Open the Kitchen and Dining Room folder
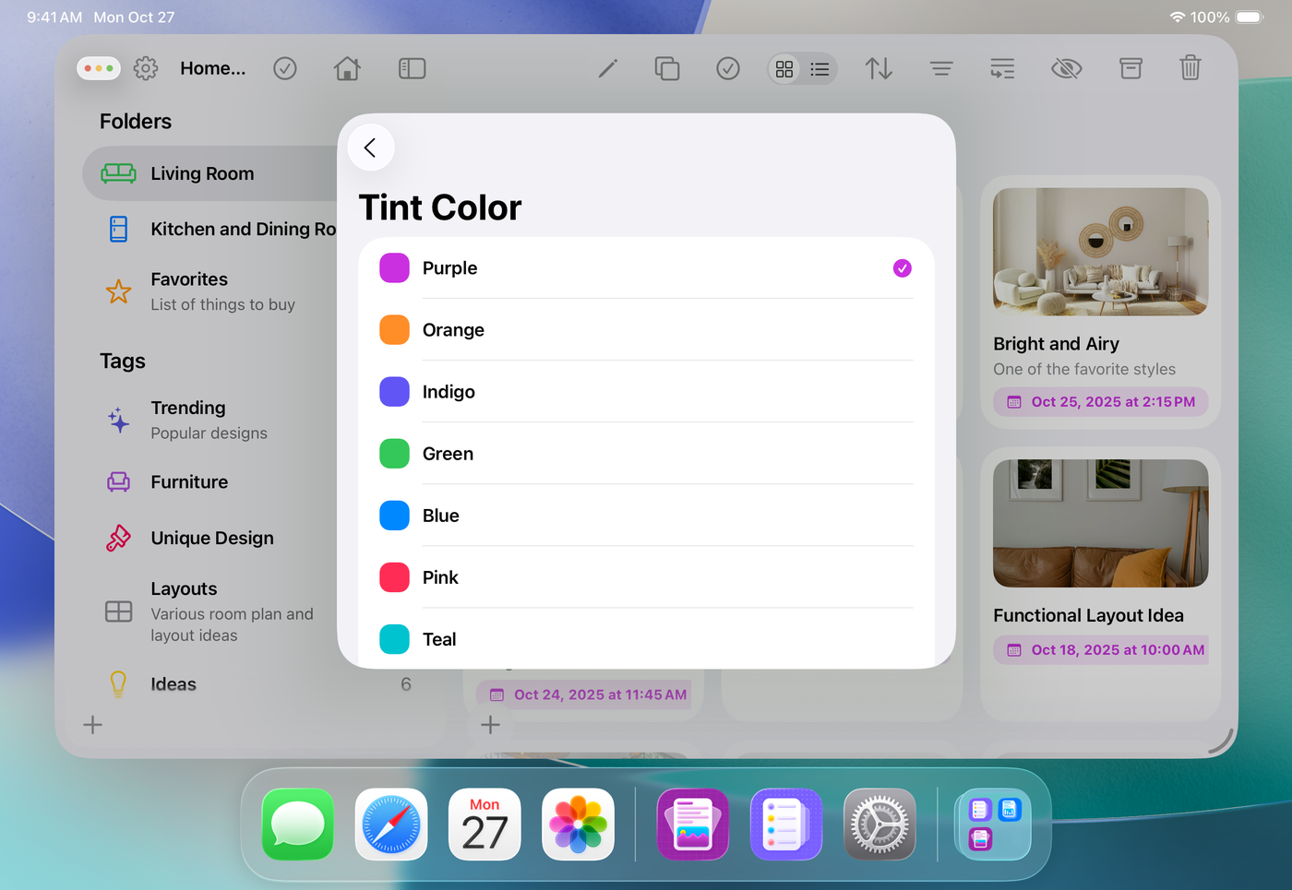This screenshot has width=1292, height=890. point(221,229)
